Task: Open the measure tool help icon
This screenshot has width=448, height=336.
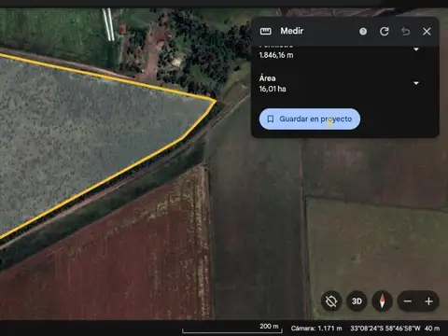Action: coord(363,32)
